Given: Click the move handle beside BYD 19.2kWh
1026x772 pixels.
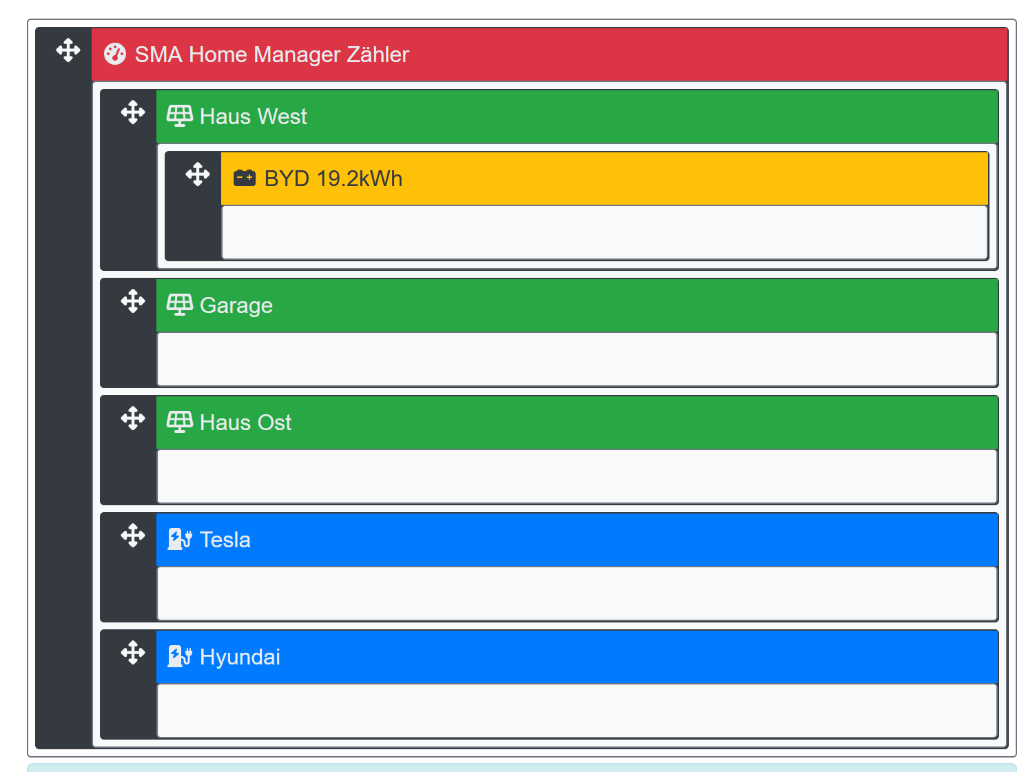Looking at the screenshot, I should pyautogui.click(x=198, y=174).
